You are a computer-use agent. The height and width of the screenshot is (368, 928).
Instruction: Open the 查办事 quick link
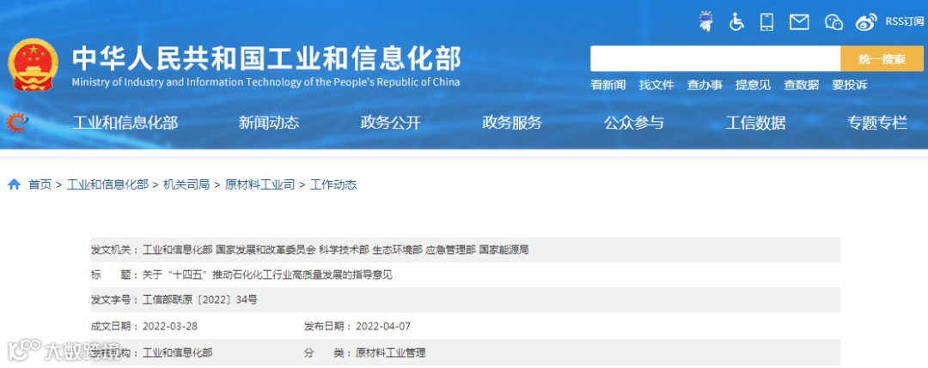click(x=705, y=85)
